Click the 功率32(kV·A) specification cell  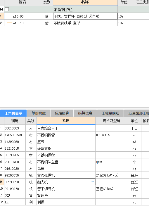pos(112,175)
